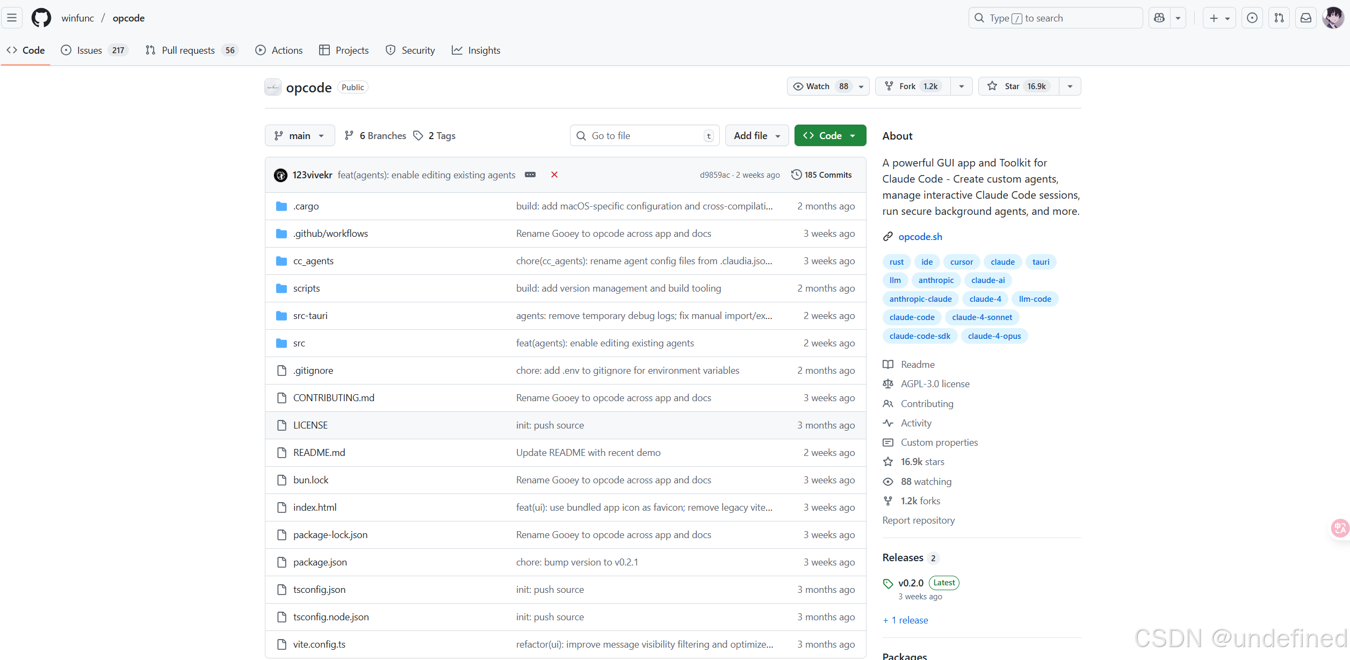Open the Actions tab

279,50
